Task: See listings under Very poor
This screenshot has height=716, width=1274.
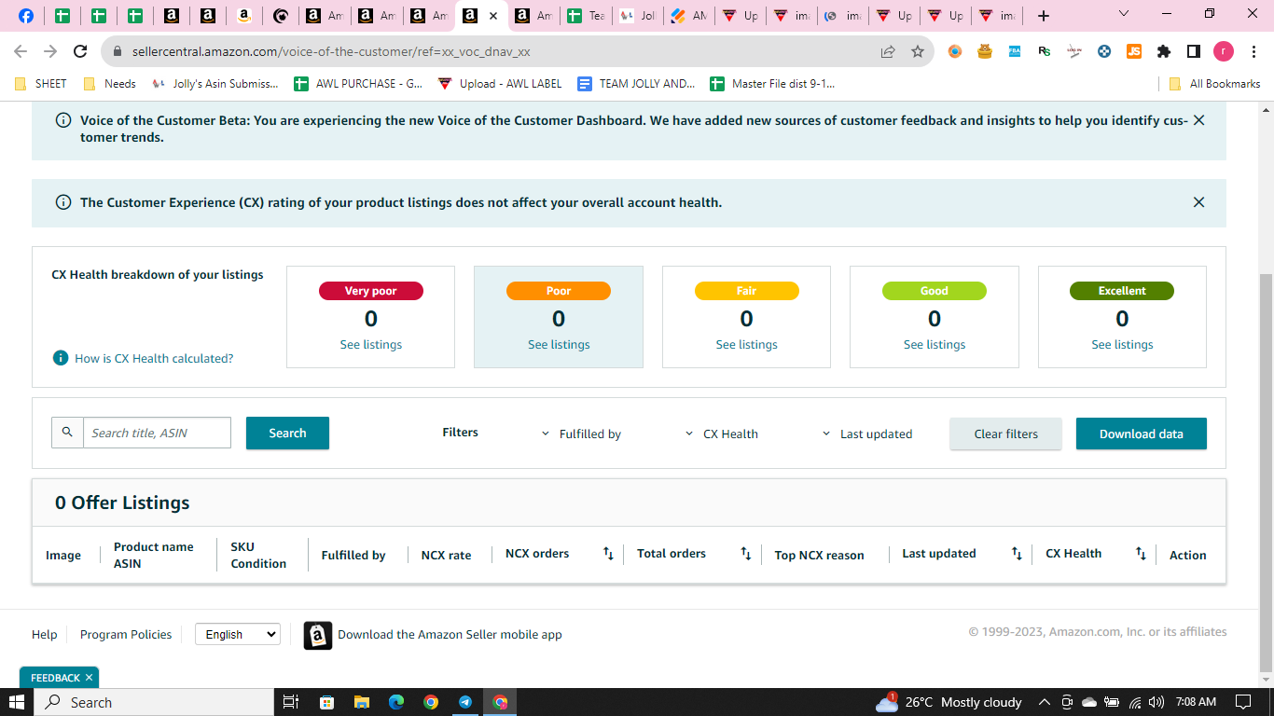Action: 371,344
